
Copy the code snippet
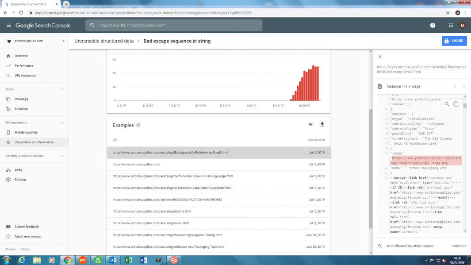(456, 104)
